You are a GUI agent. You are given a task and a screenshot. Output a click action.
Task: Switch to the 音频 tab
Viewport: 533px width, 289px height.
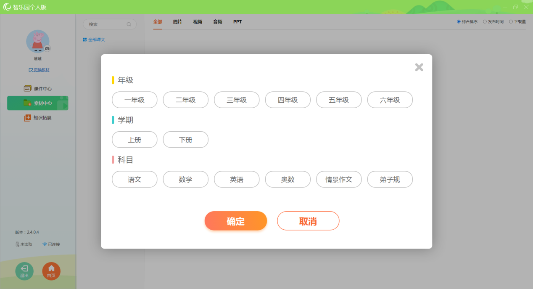tap(218, 22)
